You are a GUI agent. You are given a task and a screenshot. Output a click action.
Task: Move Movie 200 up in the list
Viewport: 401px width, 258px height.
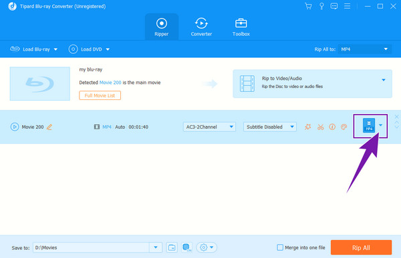click(396, 123)
